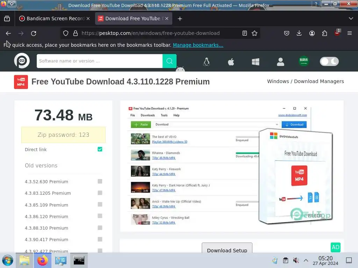358x268 pixels.
Task: Click the Download Setup button
Action: pyautogui.click(x=227, y=248)
